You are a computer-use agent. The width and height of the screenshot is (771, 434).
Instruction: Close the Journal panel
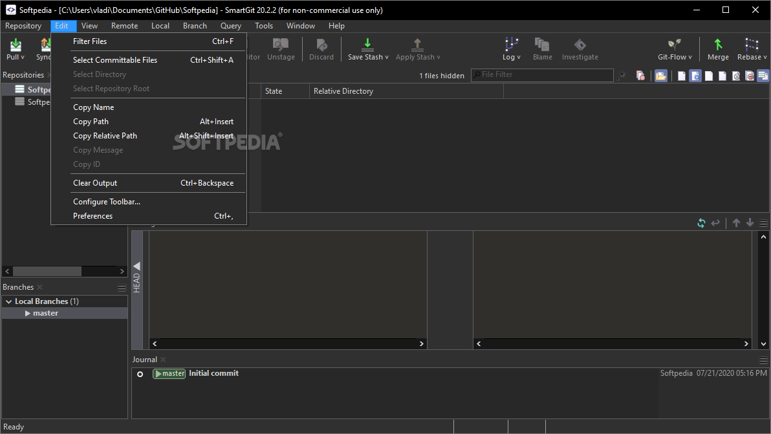(163, 360)
